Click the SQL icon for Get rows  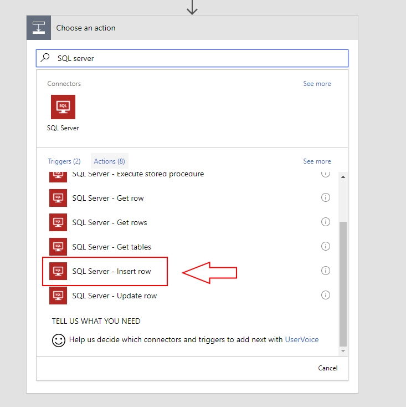click(58, 222)
